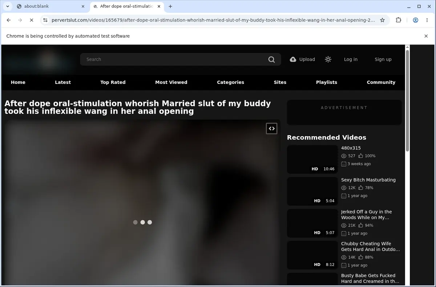Open the Top Rated menu item
This screenshot has width=436, height=287.
click(113, 82)
